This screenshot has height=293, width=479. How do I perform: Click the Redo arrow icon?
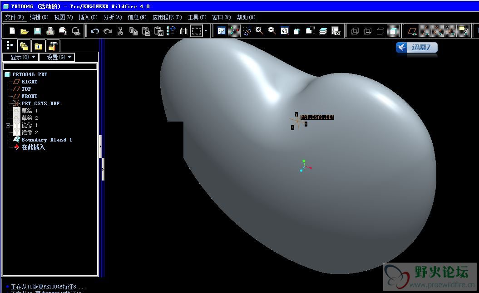(x=108, y=31)
